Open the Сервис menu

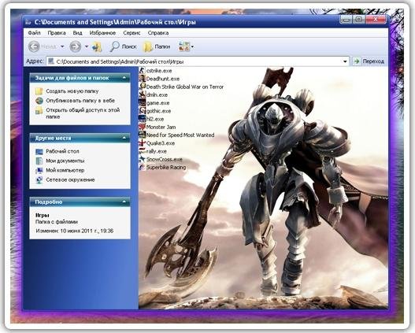click(x=132, y=33)
